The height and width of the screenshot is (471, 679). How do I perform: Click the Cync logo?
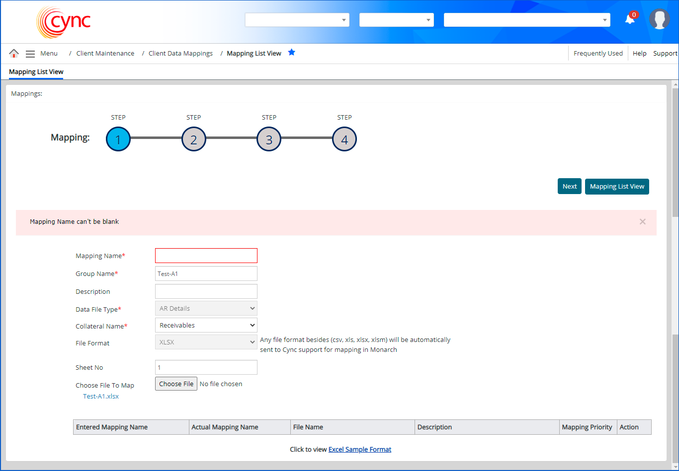pyautogui.click(x=64, y=22)
